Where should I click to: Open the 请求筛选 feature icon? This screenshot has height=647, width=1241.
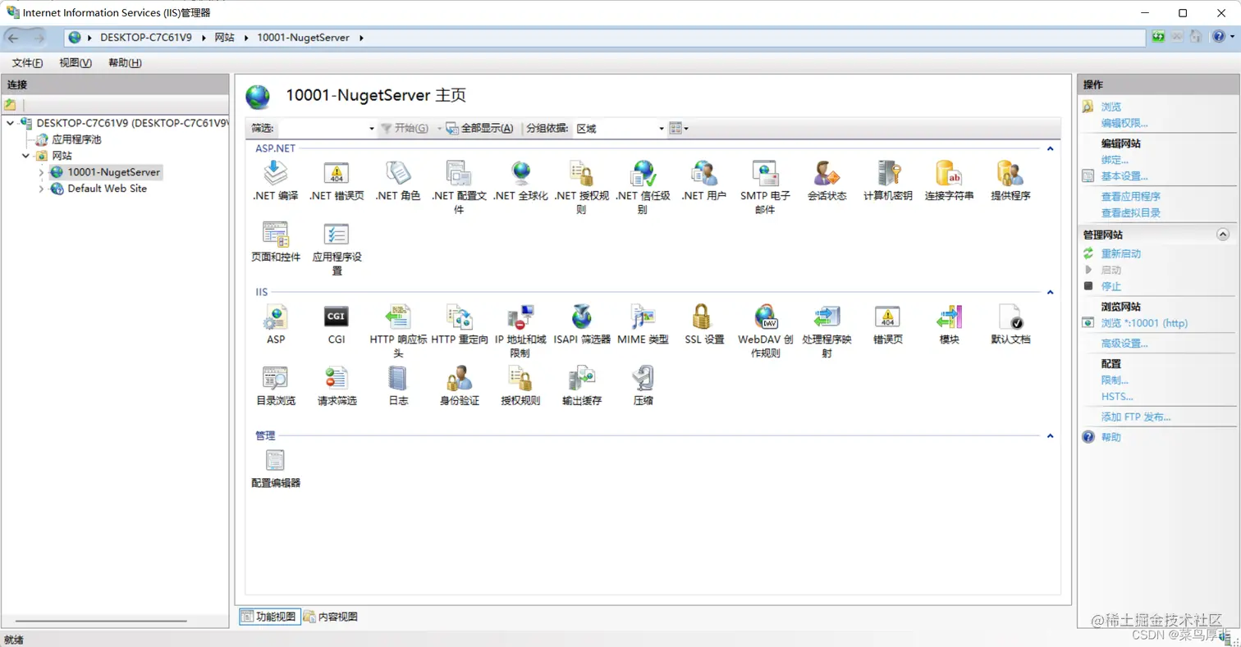[337, 378]
